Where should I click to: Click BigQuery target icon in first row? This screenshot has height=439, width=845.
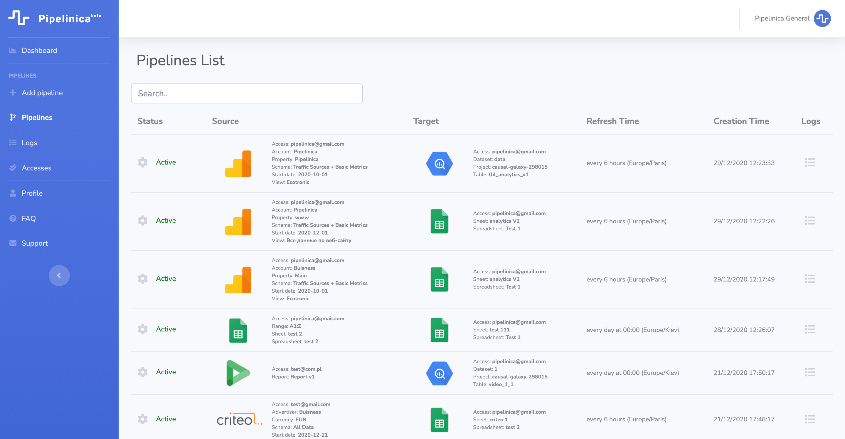point(439,163)
